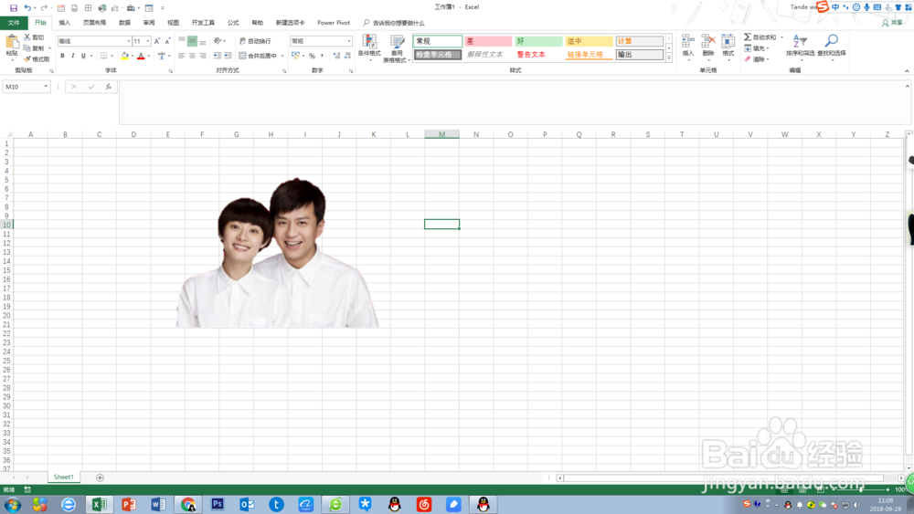The width and height of the screenshot is (914, 514).
Task: Increase indent of cell content
Action: [228, 56]
